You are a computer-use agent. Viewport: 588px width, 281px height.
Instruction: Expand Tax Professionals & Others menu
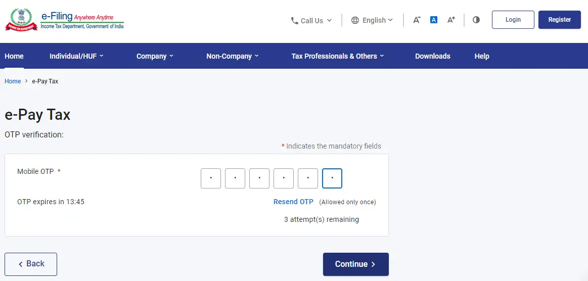pyautogui.click(x=337, y=56)
